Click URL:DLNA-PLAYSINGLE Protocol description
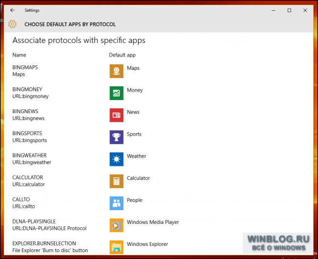318x259 pixels. [x=49, y=228]
